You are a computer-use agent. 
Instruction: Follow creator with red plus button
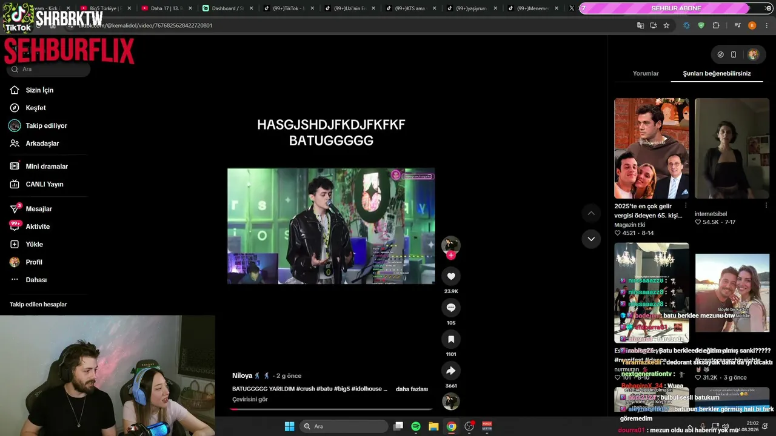[450, 255]
